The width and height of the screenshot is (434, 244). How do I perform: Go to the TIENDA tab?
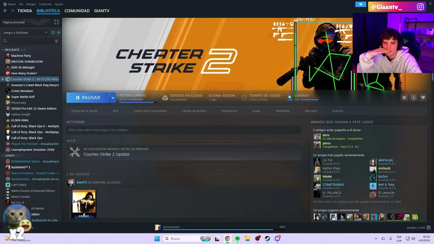25,11
